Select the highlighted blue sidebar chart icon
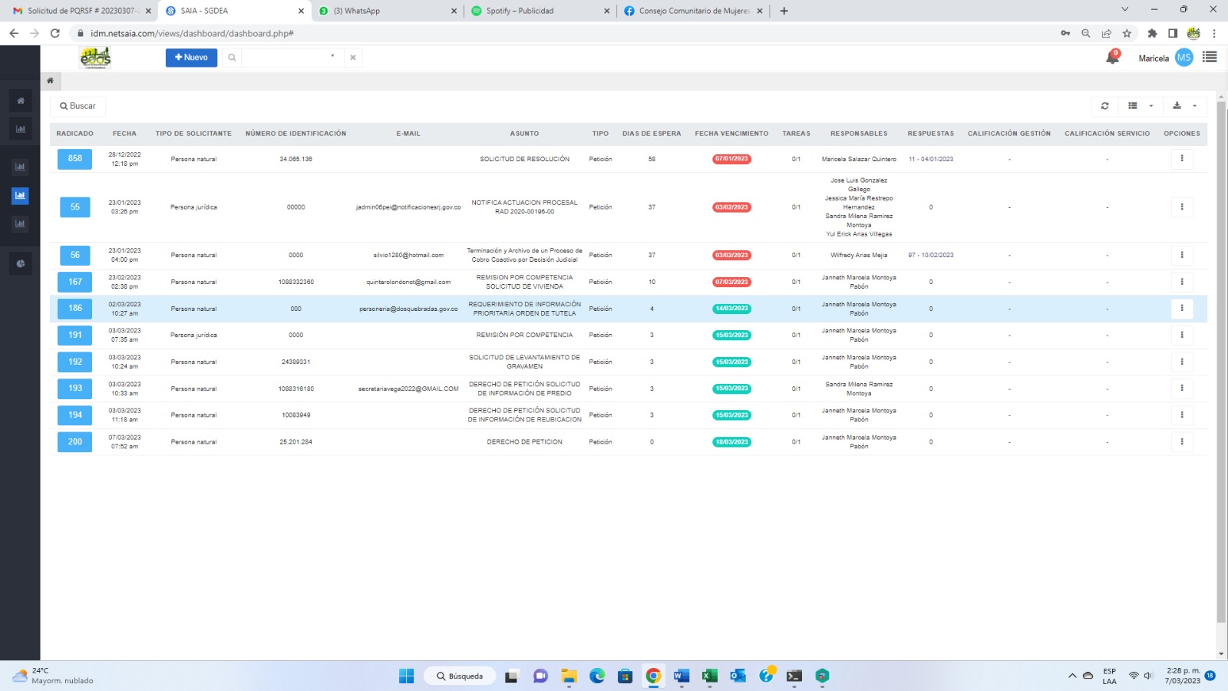The image size is (1228, 691). [x=20, y=195]
